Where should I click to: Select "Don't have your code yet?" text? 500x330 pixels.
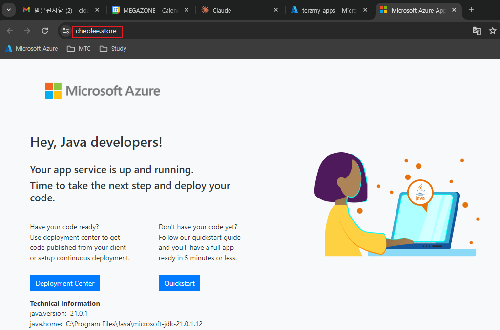tap(198, 227)
